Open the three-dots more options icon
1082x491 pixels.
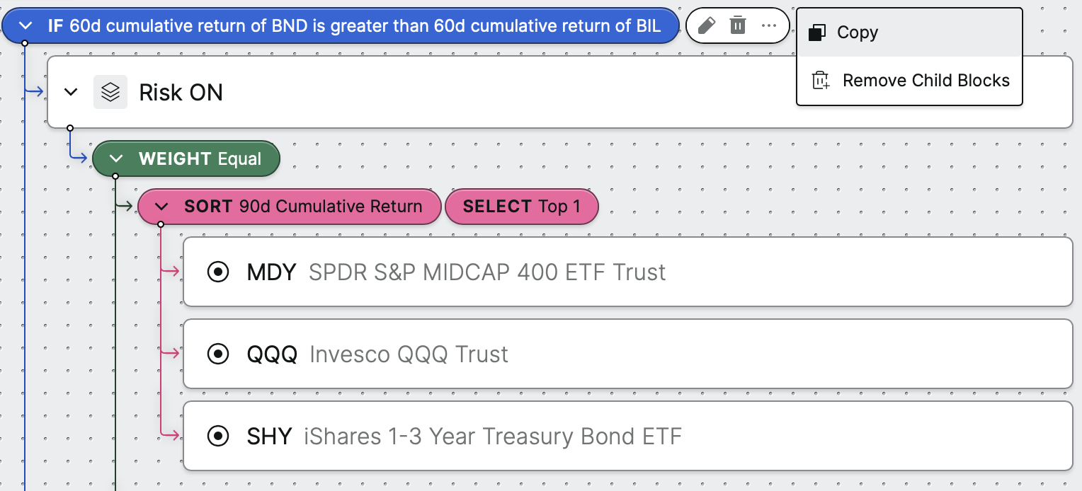769,25
